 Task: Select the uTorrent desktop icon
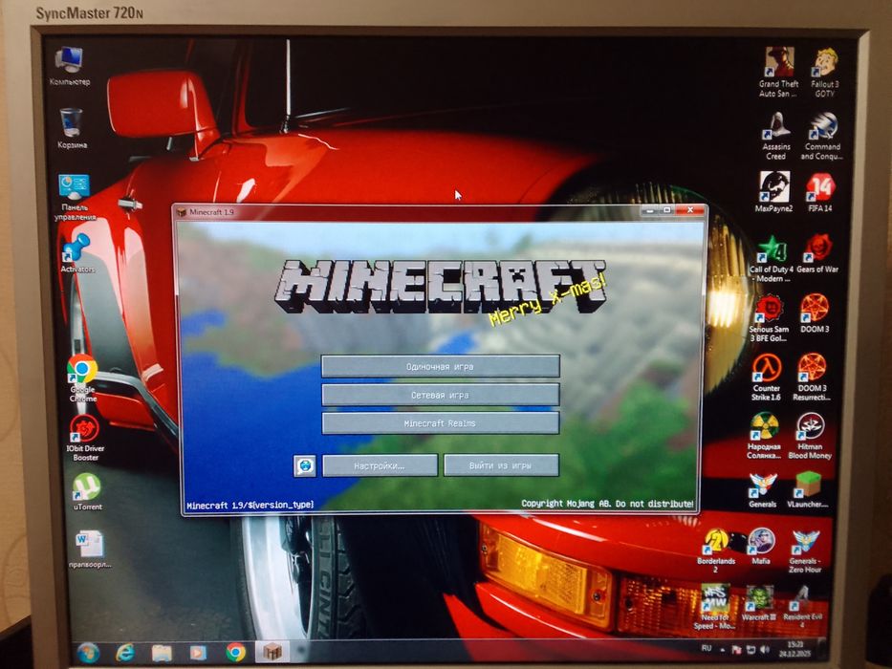point(87,491)
